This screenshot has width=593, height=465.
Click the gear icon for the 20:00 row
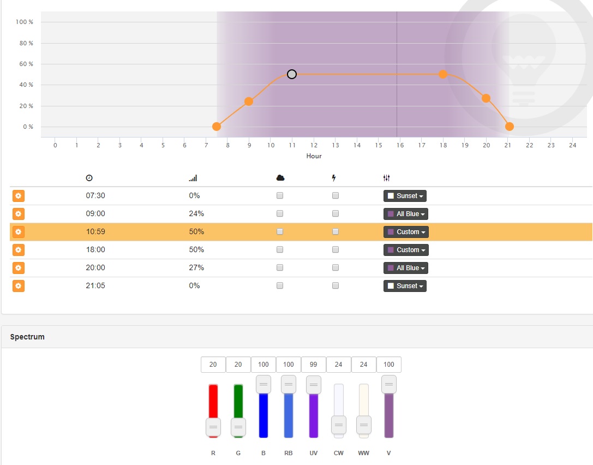tap(19, 268)
